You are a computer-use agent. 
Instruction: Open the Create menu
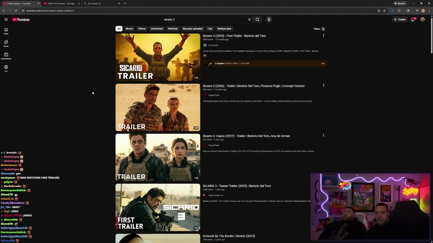400,20
